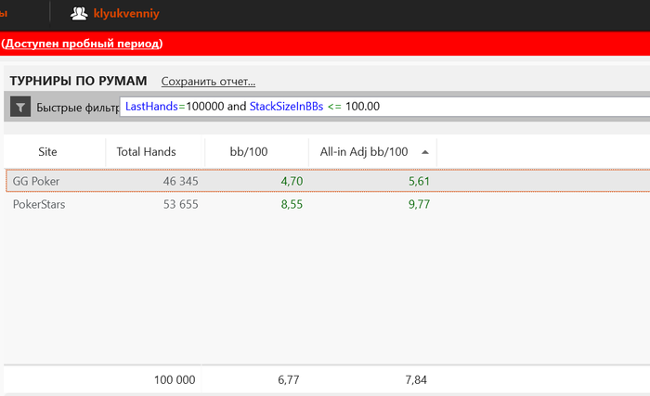Sort by the bb/100 column header
This screenshot has height=396, width=650.
click(x=249, y=151)
